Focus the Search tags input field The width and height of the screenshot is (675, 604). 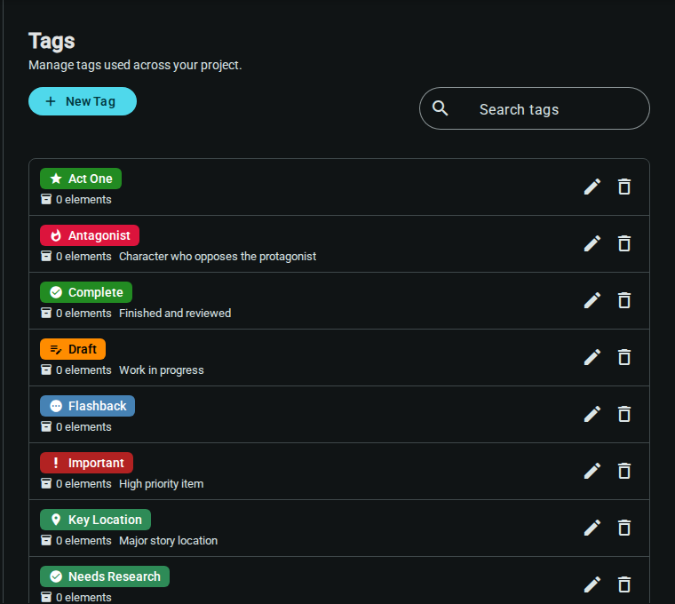(535, 108)
